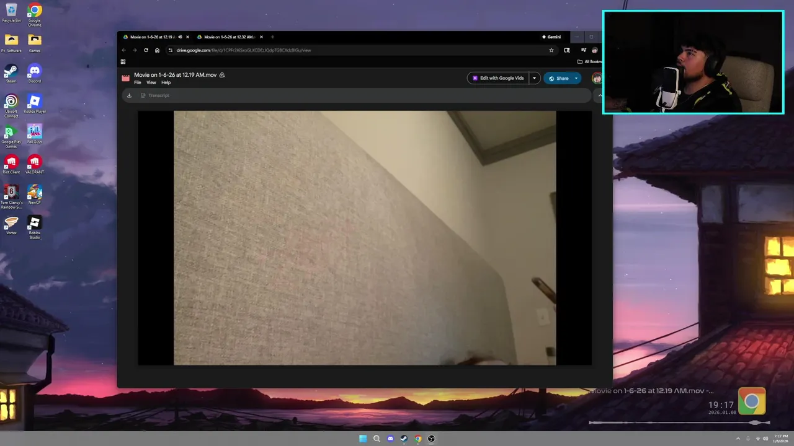Close the Movie 12.19 AM tab

click(x=187, y=37)
